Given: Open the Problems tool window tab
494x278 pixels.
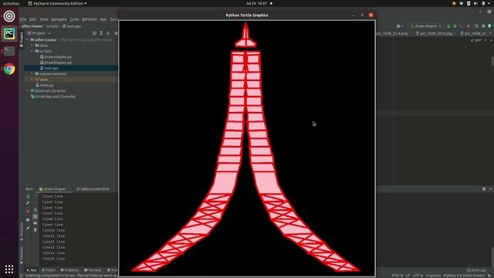Looking at the screenshot, I should [x=69, y=270].
